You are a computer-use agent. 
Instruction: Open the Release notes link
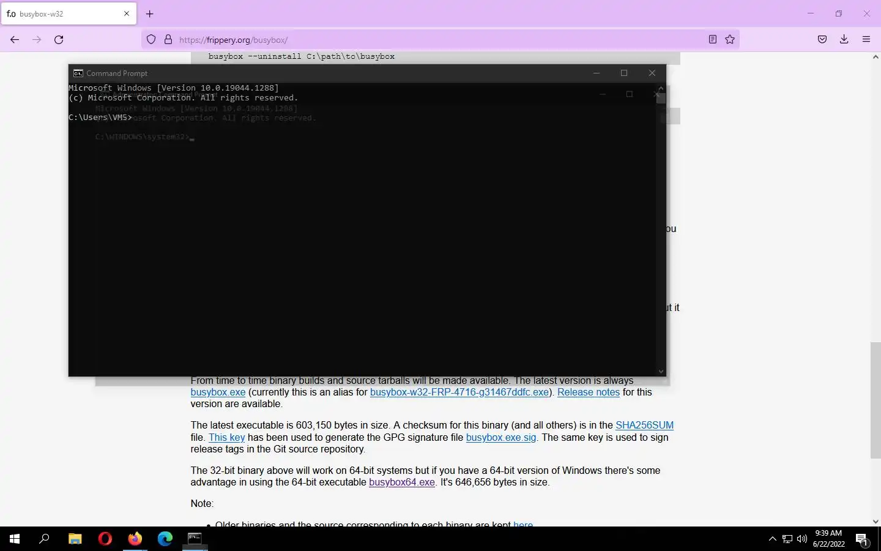tap(589, 392)
